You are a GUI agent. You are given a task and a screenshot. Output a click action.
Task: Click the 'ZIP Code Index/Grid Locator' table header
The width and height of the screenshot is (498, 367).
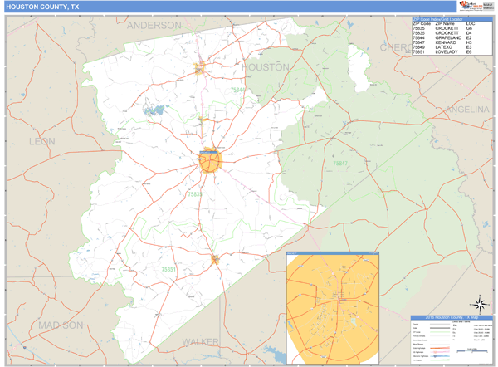pyautogui.click(x=452, y=19)
